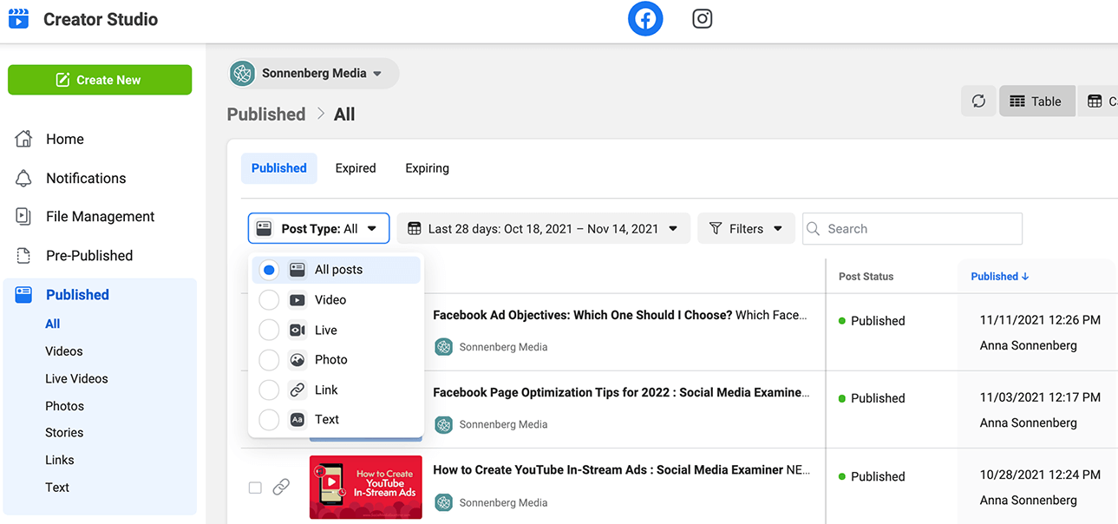
Task: Check the YouTube In-Stream Ads post checkbox
Action: (255, 488)
